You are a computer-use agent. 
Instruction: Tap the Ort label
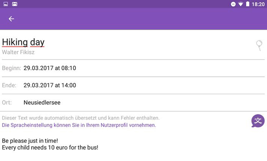point(7,103)
